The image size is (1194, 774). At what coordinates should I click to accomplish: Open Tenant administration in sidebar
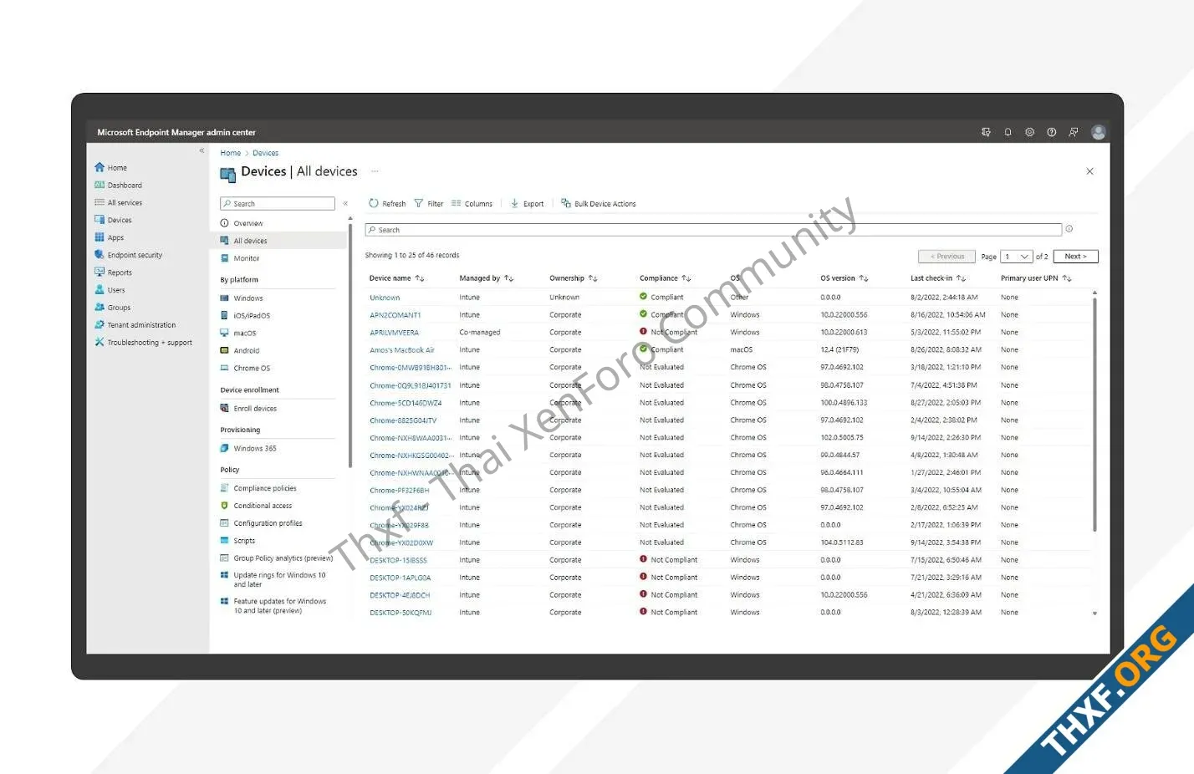135,325
